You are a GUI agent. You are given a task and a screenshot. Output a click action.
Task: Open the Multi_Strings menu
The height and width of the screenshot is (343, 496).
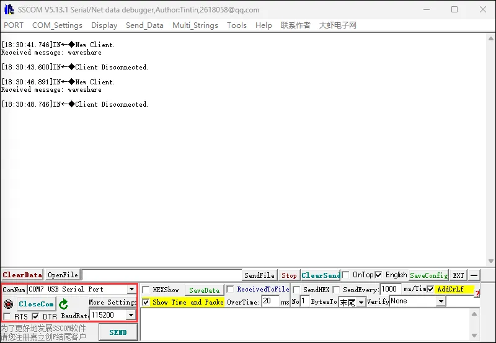[x=195, y=25]
